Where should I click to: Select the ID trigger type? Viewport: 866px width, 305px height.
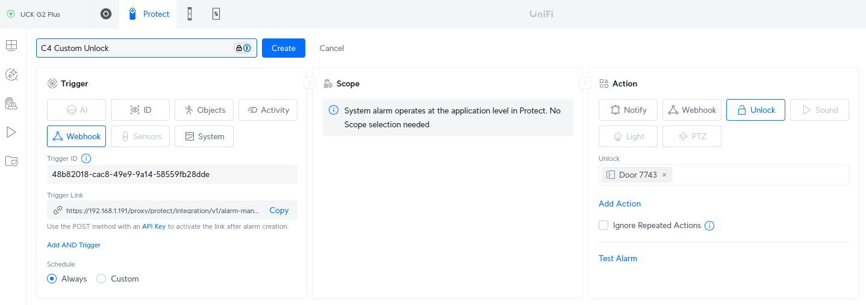click(x=140, y=110)
